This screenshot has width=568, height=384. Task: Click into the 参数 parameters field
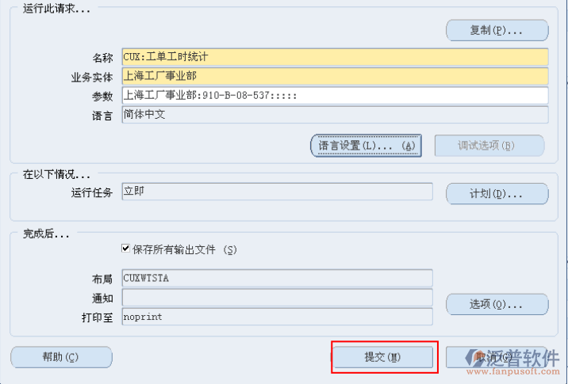click(x=335, y=96)
